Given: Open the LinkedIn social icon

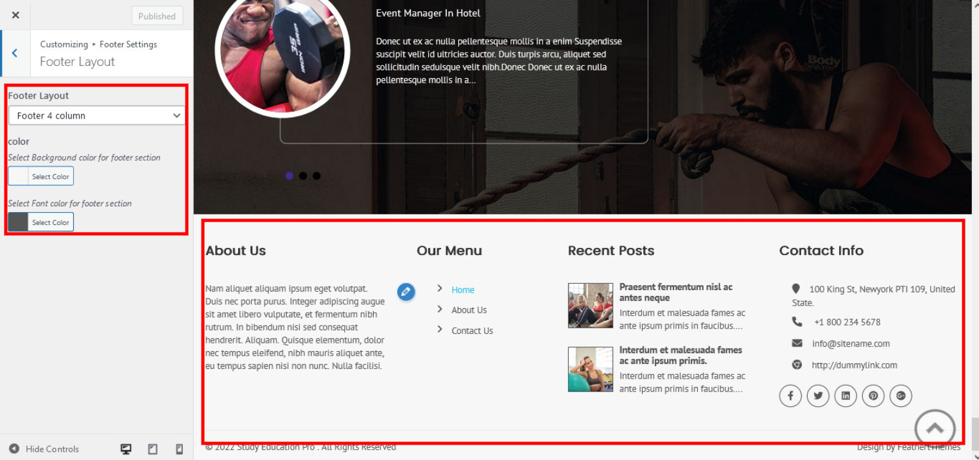Looking at the screenshot, I should click(x=845, y=396).
